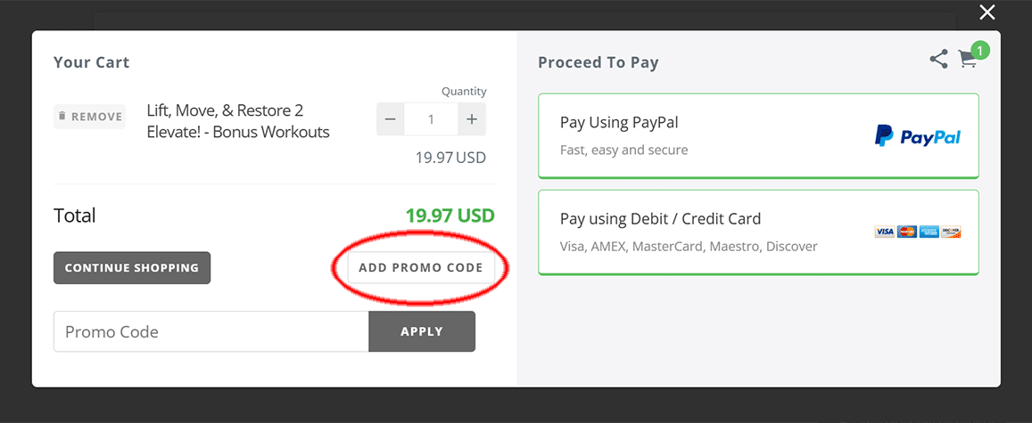Close the cart dialog with X
This screenshot has width=1032, height=423.
tap(987, 12)
